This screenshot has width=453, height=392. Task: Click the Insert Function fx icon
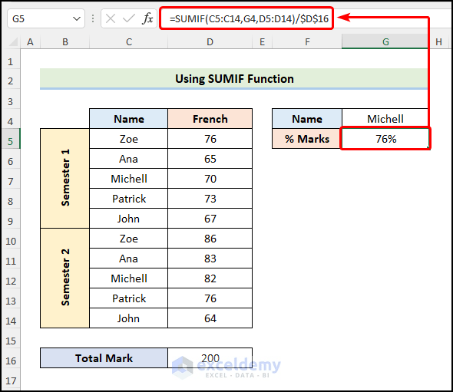click(x=147, y=18)
